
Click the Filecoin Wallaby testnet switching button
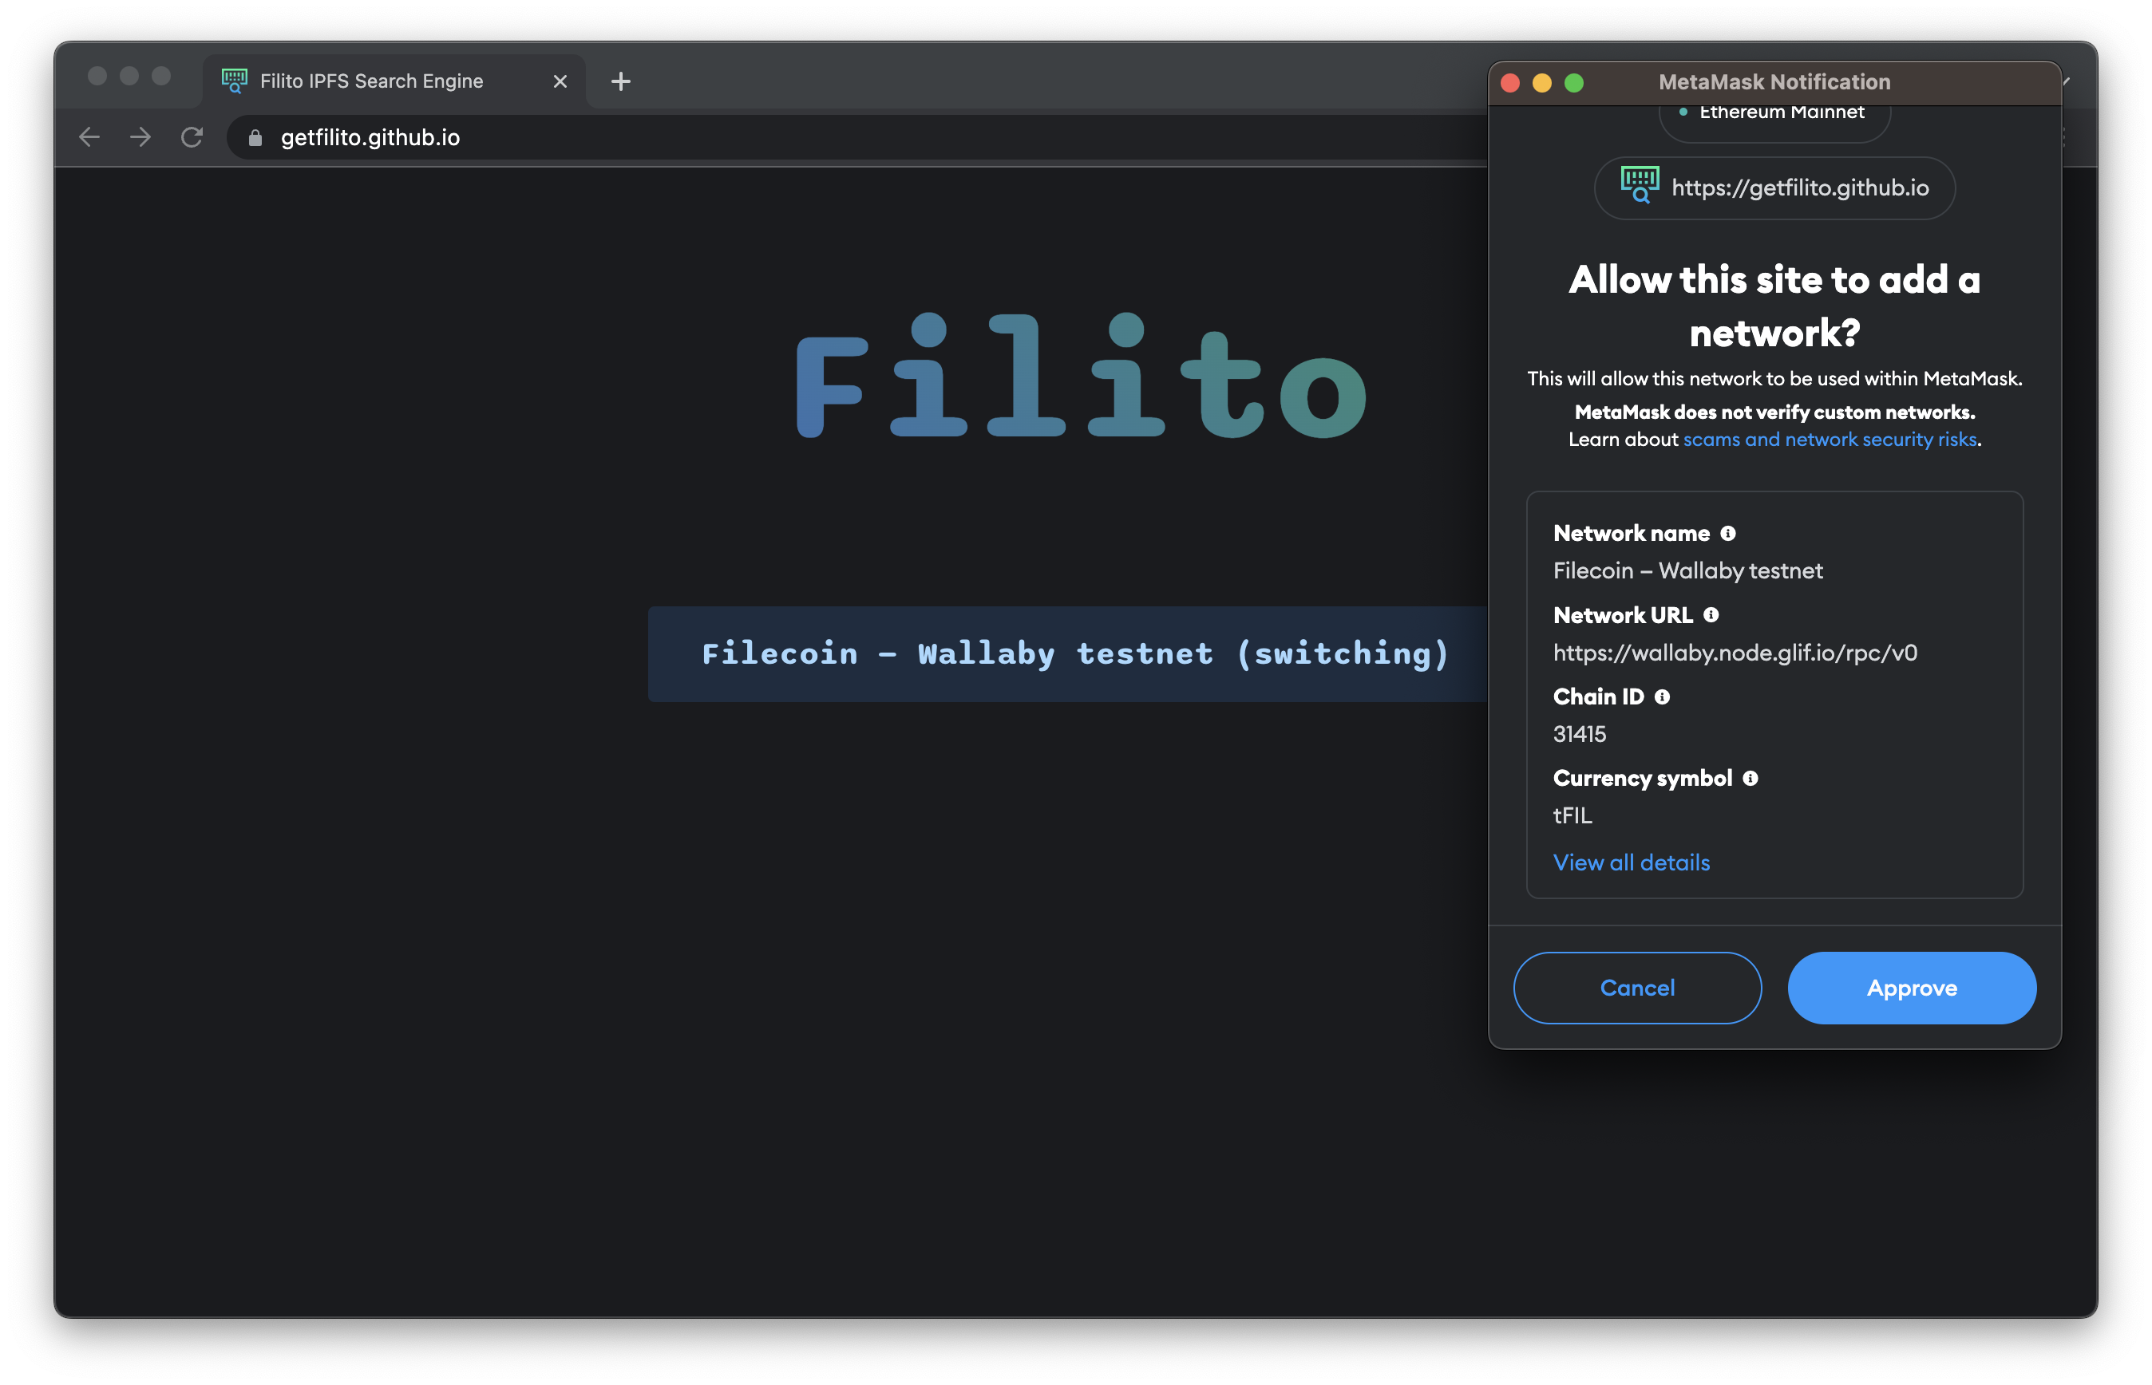coord(1068,654)
